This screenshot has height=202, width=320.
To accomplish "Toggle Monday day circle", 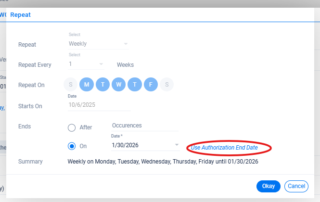I will 87,85.
